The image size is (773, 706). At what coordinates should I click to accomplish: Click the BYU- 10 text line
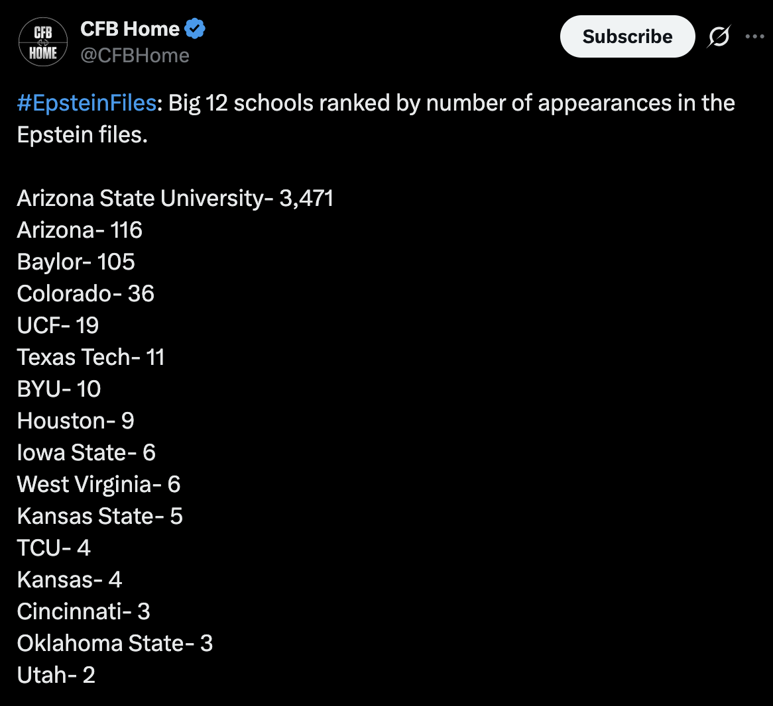tap(59, 389)
